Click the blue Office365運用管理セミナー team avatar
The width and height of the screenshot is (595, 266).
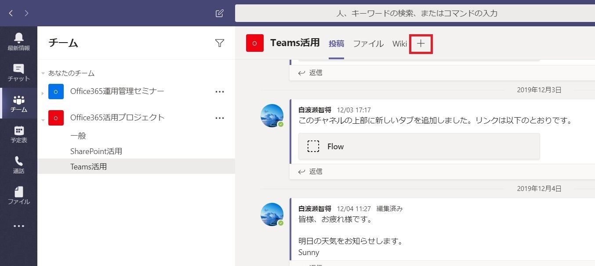56,92
